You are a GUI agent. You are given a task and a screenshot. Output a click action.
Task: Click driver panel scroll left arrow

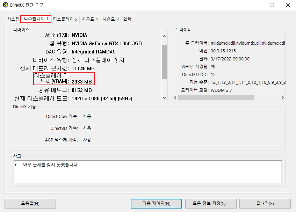click(x=175, y=98)
